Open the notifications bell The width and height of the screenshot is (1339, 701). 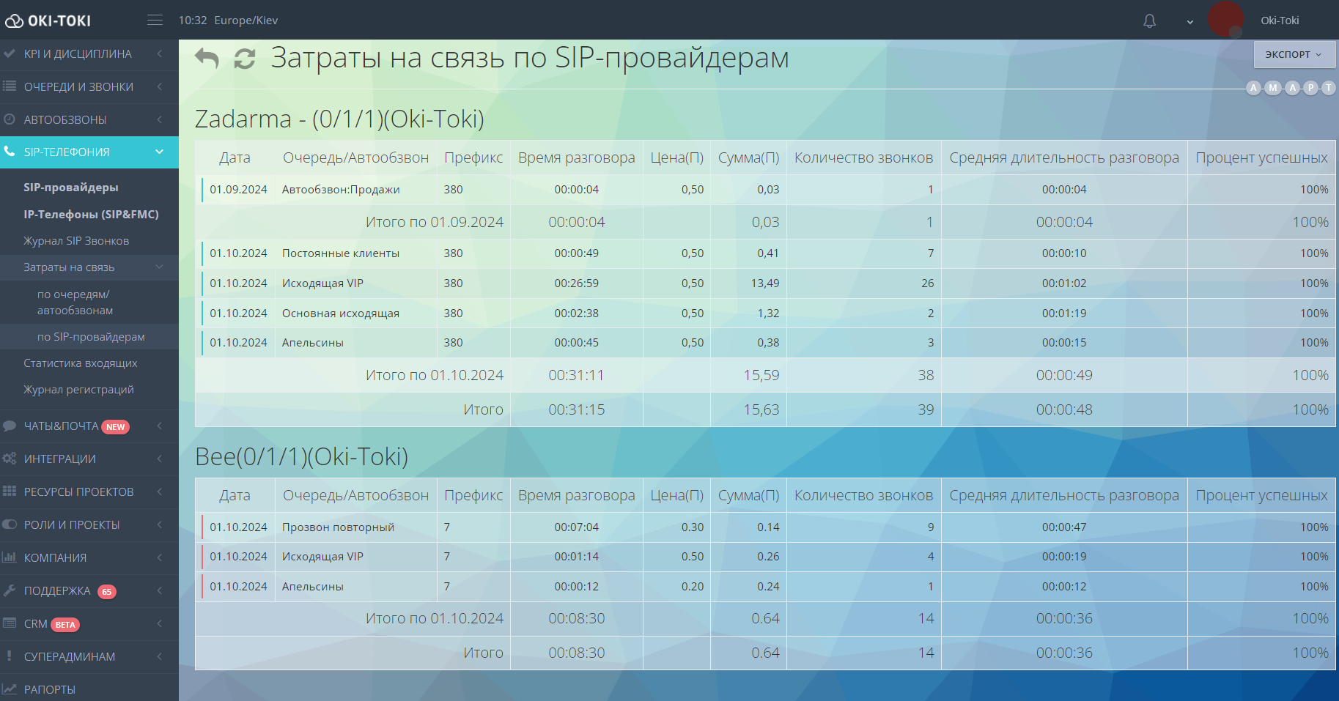pos(1150,21)
